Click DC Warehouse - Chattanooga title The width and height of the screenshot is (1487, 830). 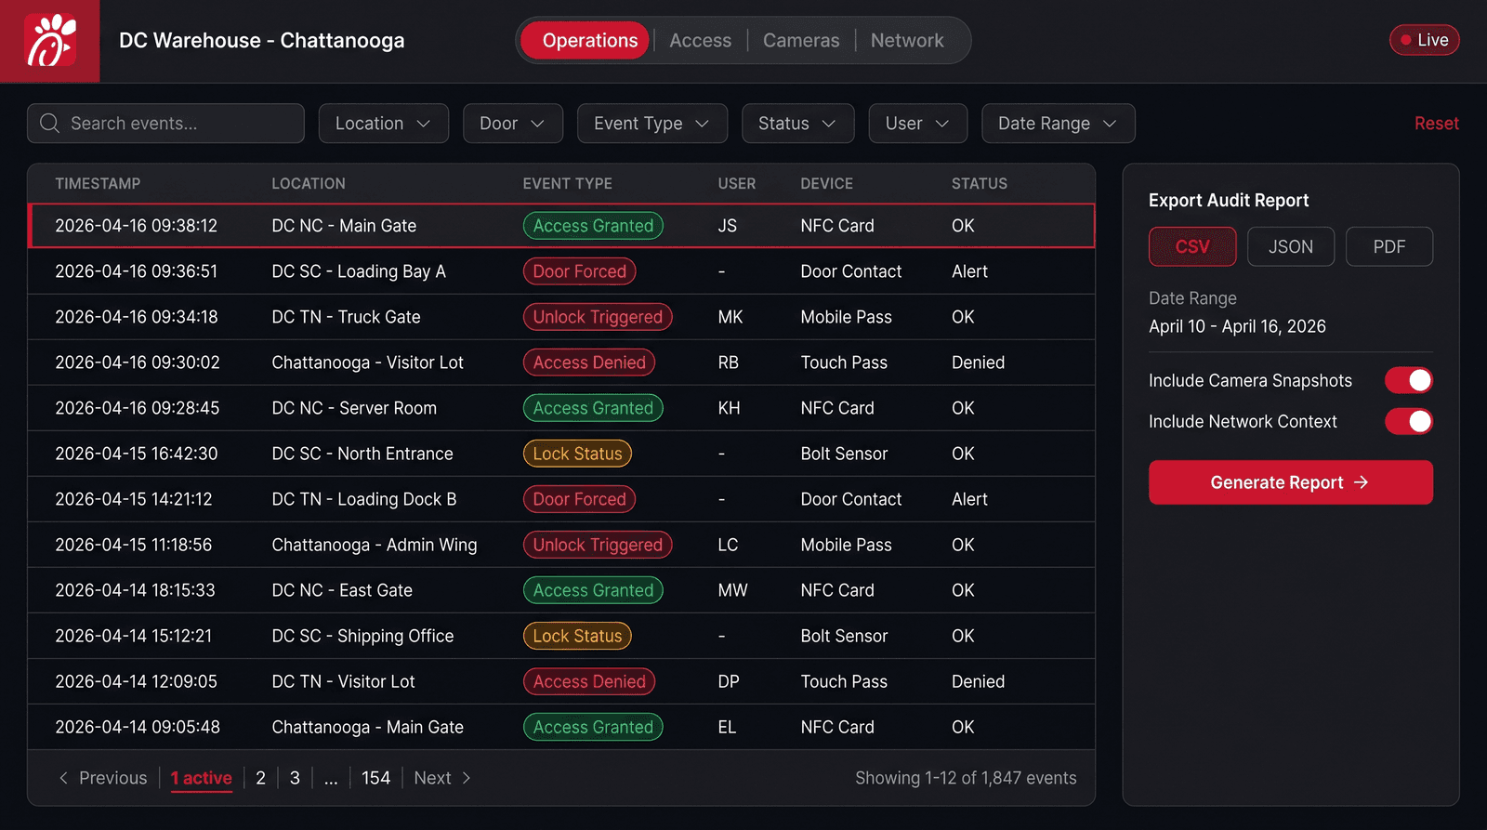(x=261, y=41)
